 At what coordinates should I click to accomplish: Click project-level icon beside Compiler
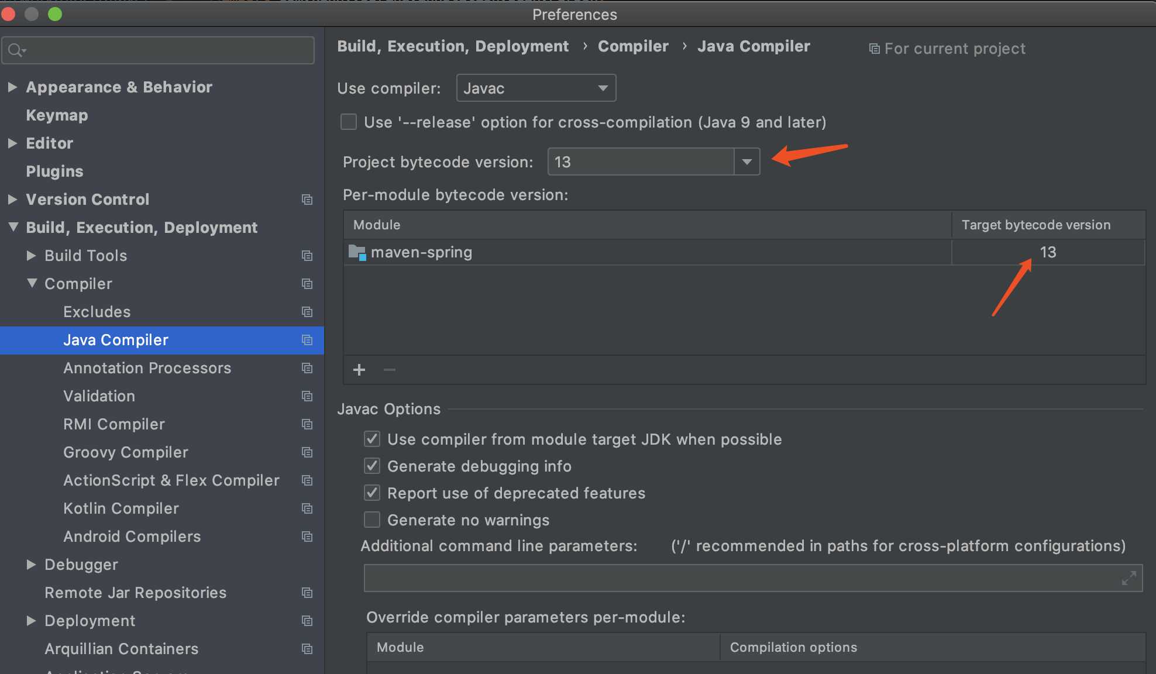(x=307, y=284)
